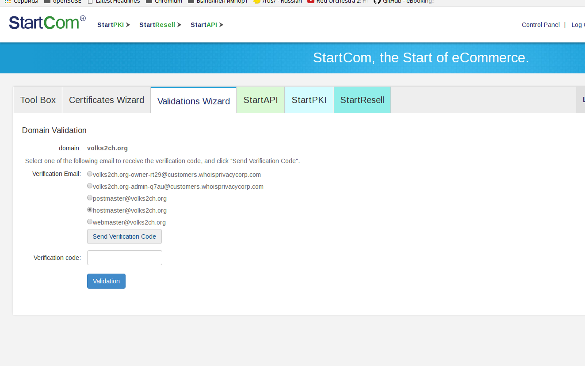Open the Red Orchestra 2 bookmark

point(337,2)
